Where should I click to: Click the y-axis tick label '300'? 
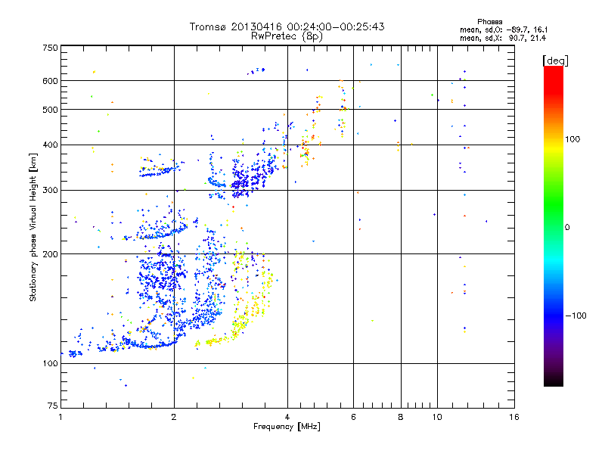tap(50, 191)
